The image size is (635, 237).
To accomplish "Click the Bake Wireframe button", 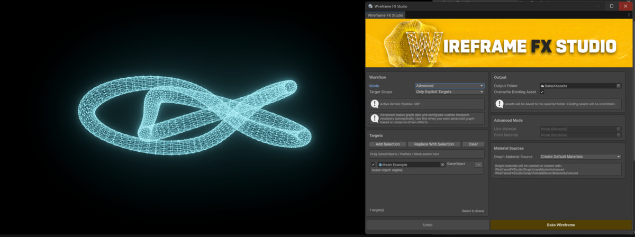I will tap(561, 225).
